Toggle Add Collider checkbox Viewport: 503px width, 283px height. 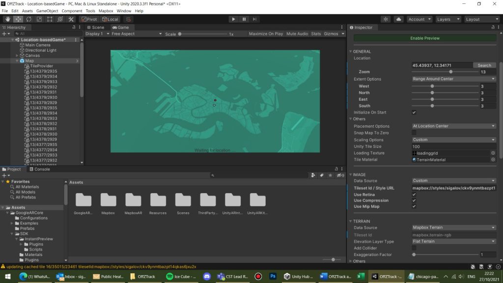click(414, 248)
